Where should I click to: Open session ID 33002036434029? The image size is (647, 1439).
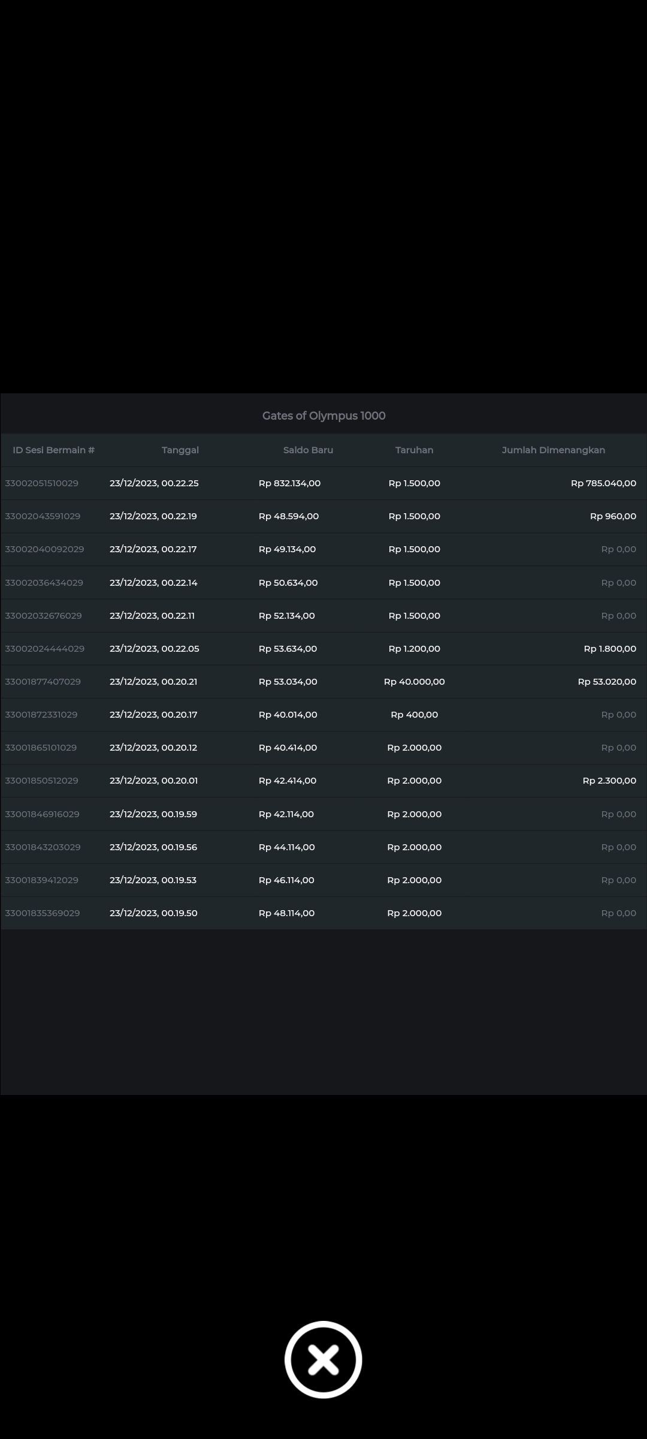tap(44, 583)
